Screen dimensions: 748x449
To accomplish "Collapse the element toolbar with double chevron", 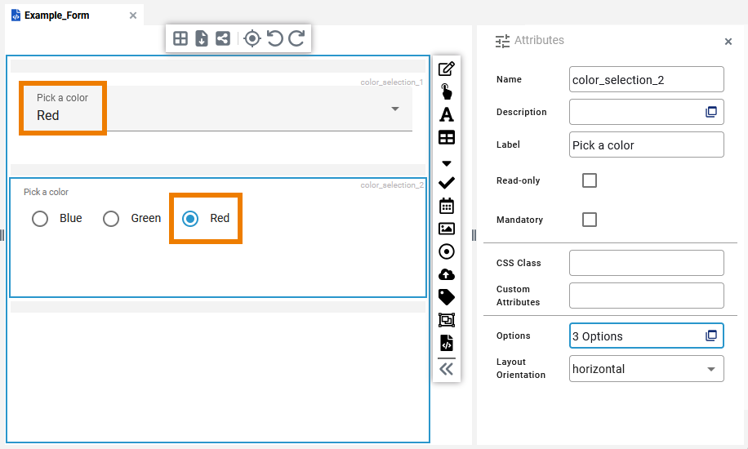I will coord(447,369).
